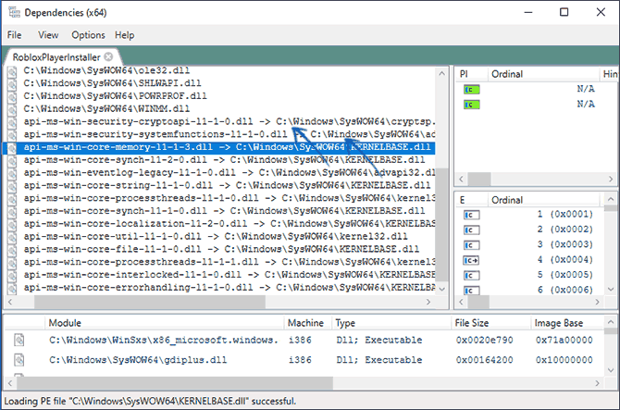Screen dimensions: 620x410
Task: Click Maximize window button
Action: pyautogui.click(x=564, y=12)
